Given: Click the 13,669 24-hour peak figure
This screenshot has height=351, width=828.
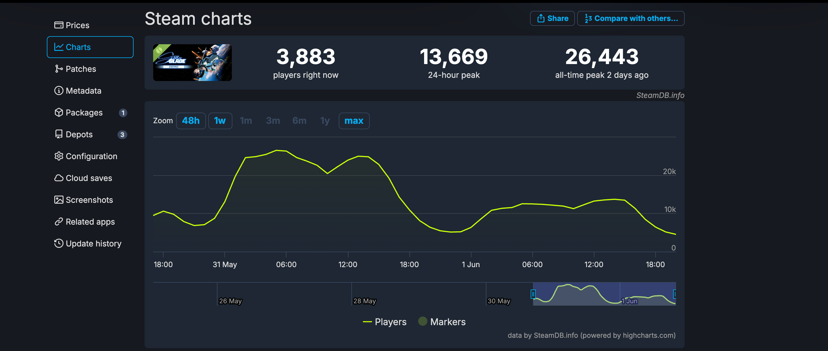Looking at the screenshot, I should pos(454,57).
